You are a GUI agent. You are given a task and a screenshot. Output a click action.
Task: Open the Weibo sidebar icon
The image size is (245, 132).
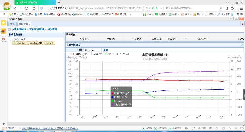pos(4,31)
